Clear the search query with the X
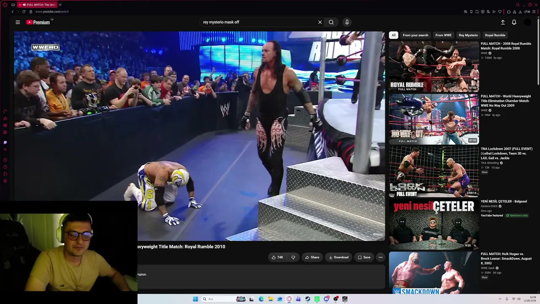The image size is (540, 304). (320, 22)
